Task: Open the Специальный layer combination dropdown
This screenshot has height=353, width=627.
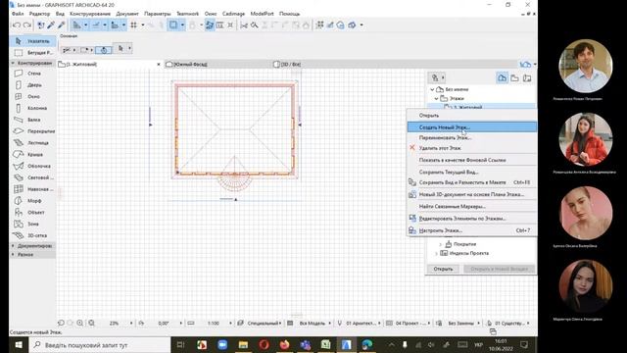Action: (x=264, y=323)
